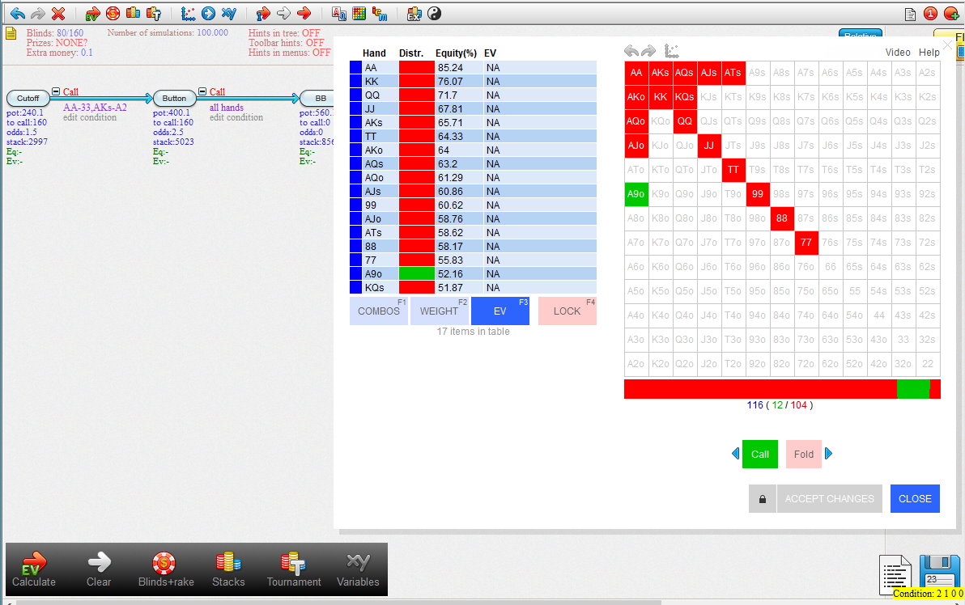Image resolution: width=965 pixels, height=605 pixels.
Task: Open the colored hand grid icon
Action: coord(359,13)
